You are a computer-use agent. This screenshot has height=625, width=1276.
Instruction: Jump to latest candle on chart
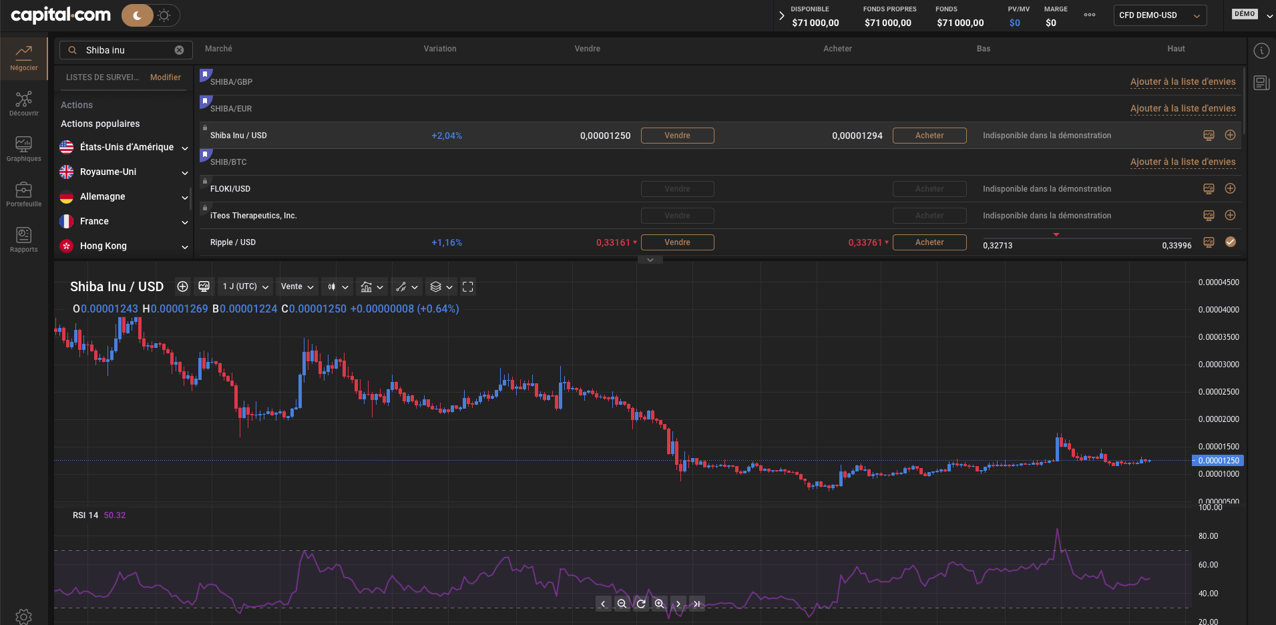pyautogui.click(x=697, y=604)
